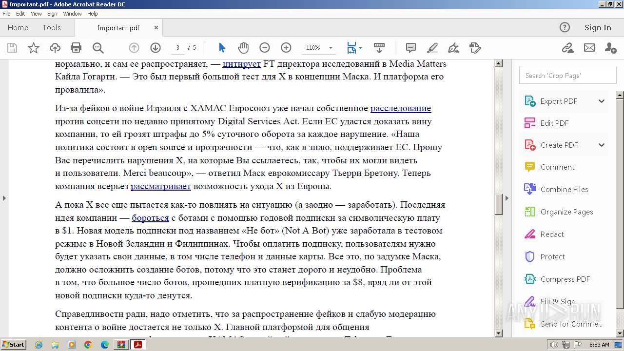Switch to the Home tab
This screenshot has width=624, height=351.
(x=18, y=27)
